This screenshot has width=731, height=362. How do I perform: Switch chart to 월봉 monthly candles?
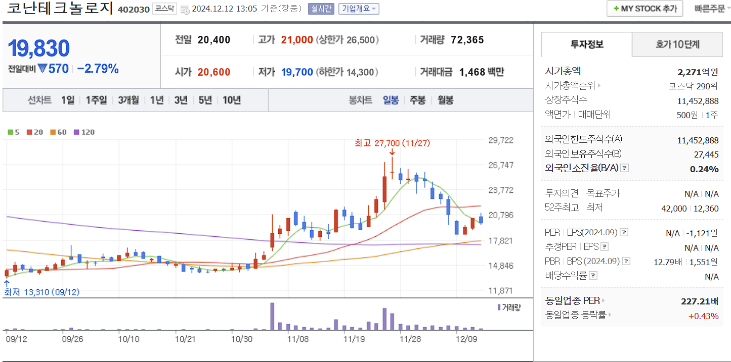tap(445, 100)
